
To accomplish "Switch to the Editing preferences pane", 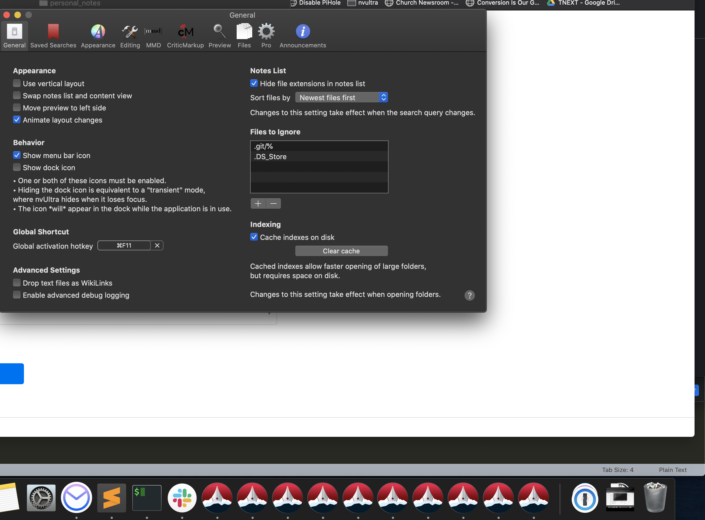I will tap(130, 36).
